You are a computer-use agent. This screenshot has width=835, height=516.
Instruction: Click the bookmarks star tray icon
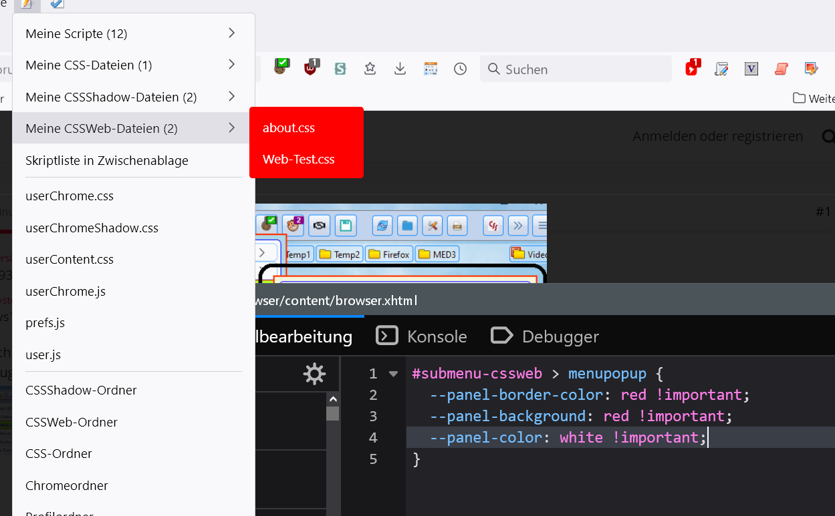click(x=370, y=69)
